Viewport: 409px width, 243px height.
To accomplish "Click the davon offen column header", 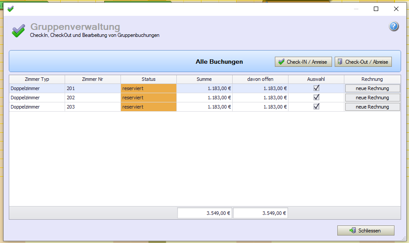I will point(260,79).
